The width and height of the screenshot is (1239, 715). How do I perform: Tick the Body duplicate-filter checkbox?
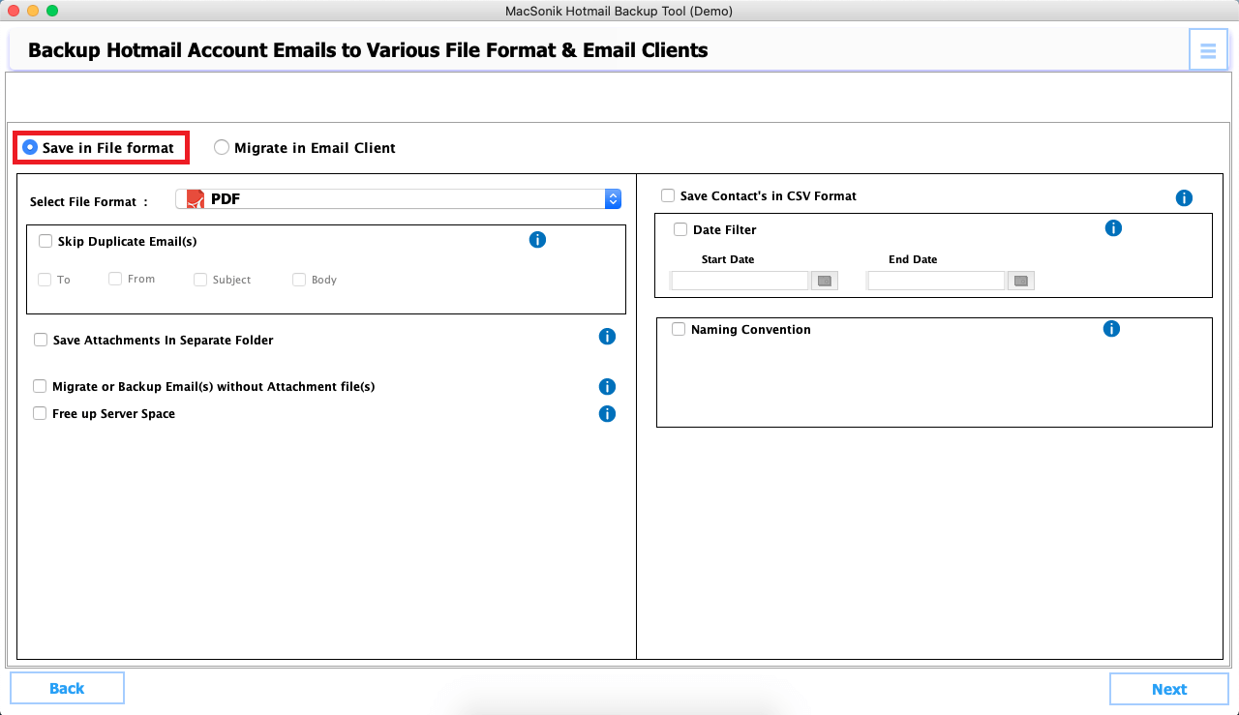click(299, 280)
